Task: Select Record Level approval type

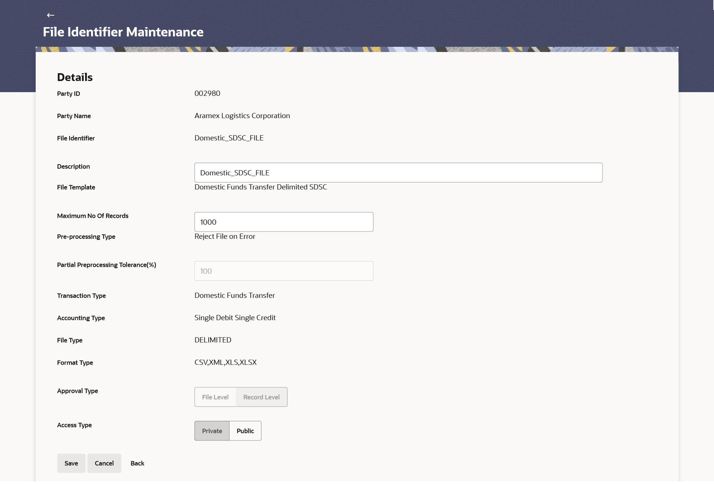Action: (x=261, y=397)
